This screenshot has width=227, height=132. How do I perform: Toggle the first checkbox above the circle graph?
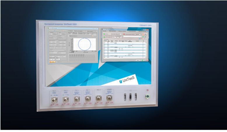(x=68, y=31)
